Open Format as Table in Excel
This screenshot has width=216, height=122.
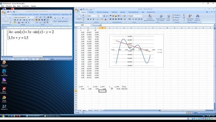161,18
